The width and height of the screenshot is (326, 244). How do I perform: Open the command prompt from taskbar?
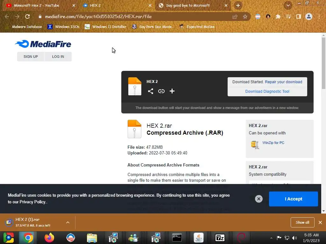pos(177,238)
